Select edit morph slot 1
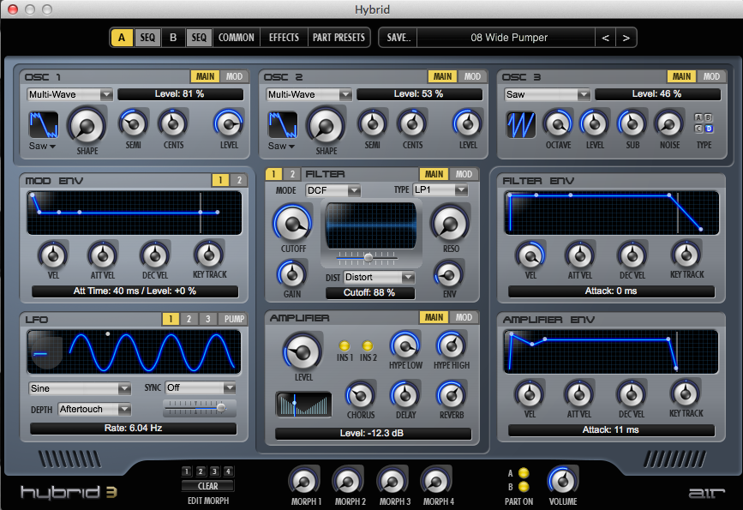The image size is (743, 510). coord(187,471)
